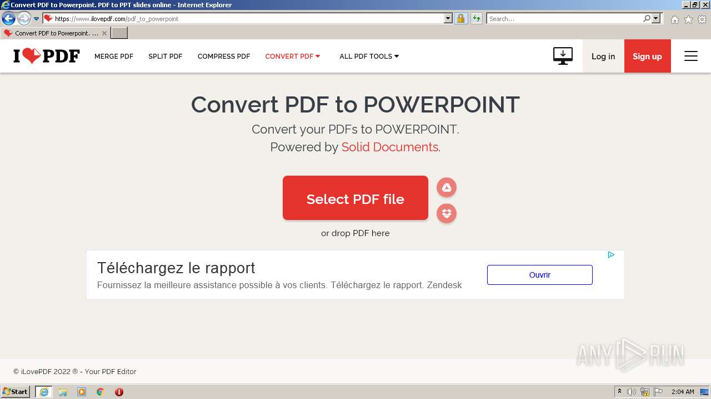Click the Téléchargez le rapport ad headline
Image resolution: width=711 pixels, height=399 pixels.
(x=176, y=268)
